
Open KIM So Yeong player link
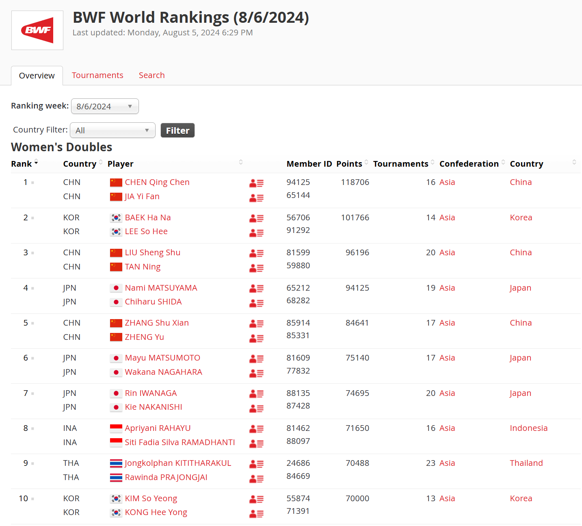(x=151, y=498)
